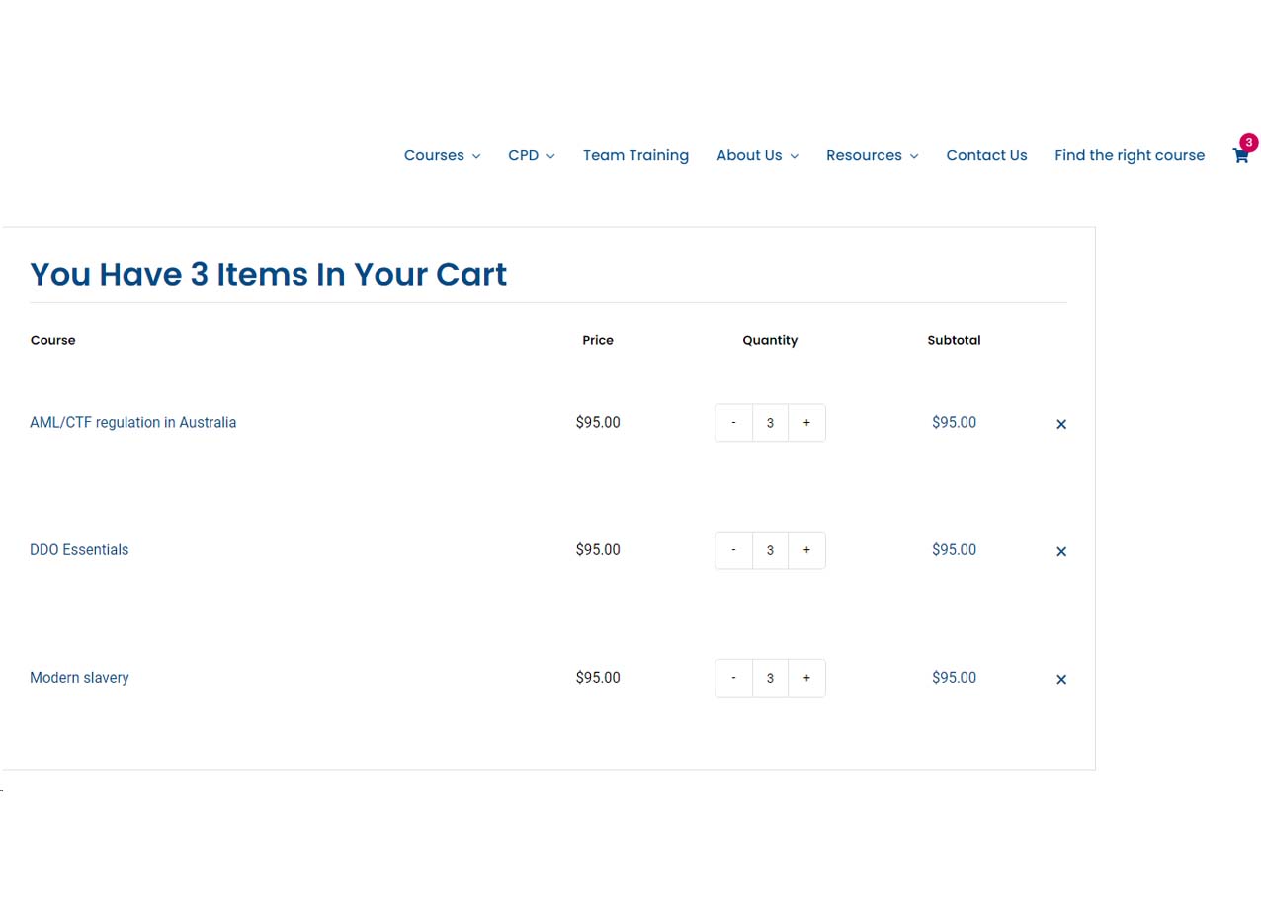Go to Team Training page
The height and width of the screenshot is (915, 1261).
635,155
